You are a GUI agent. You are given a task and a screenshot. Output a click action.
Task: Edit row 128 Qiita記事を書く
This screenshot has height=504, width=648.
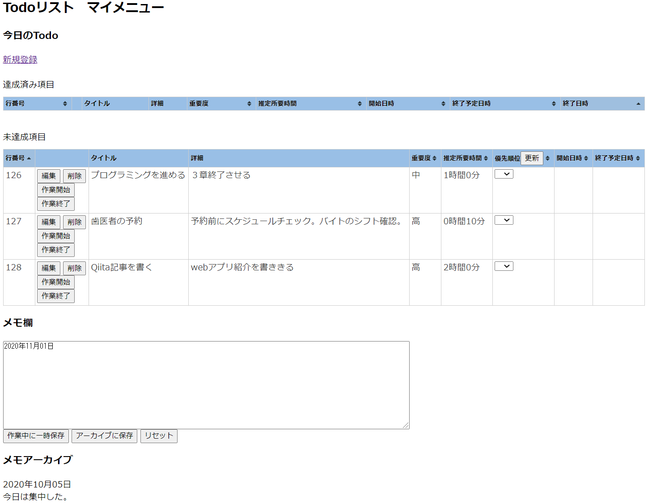point(49,268)
